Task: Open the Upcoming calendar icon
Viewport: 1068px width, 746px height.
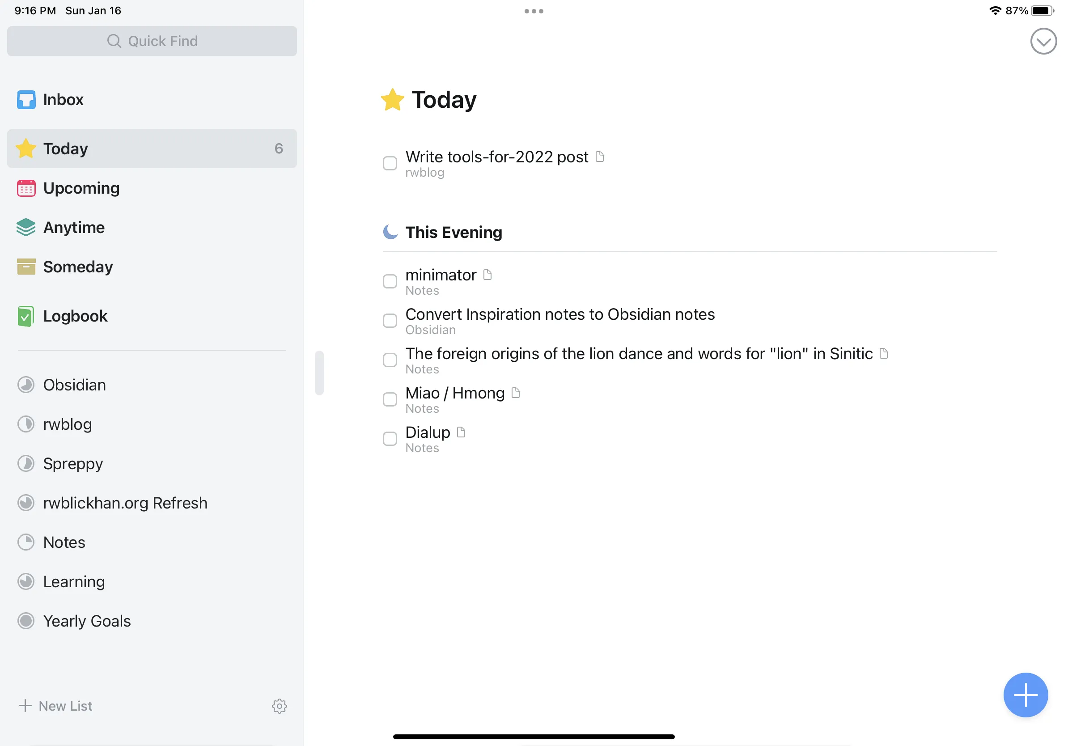Action: click(26, 187)
